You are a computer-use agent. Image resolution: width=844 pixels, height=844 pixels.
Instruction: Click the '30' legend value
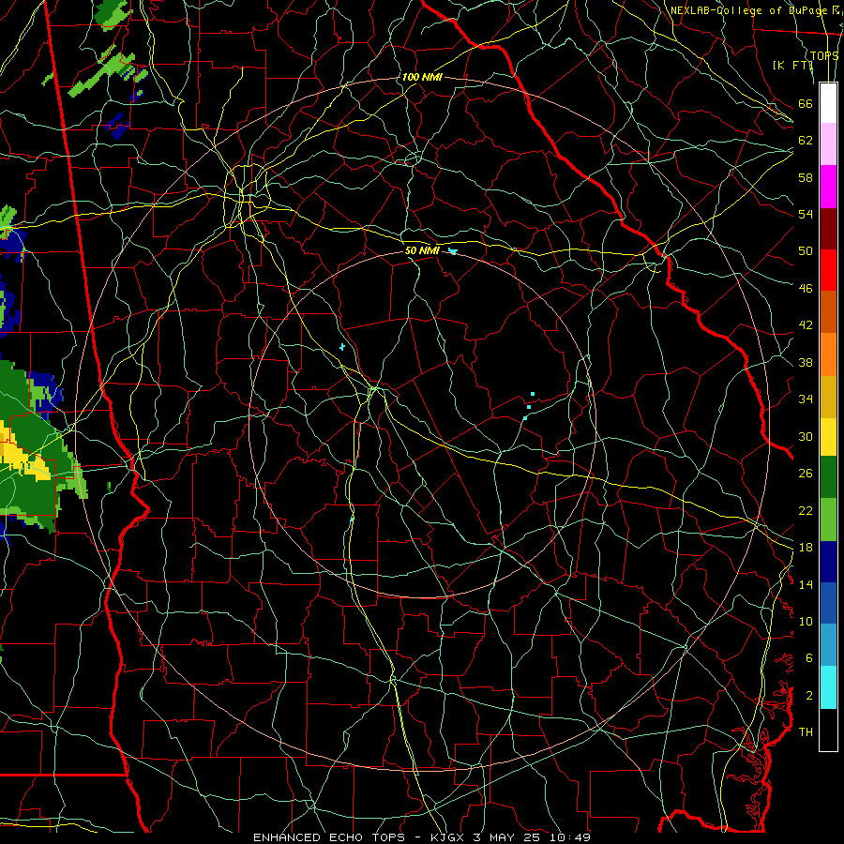[806, 436]
